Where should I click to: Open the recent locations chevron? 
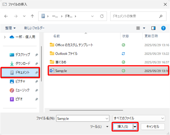[x=24, y=16]
